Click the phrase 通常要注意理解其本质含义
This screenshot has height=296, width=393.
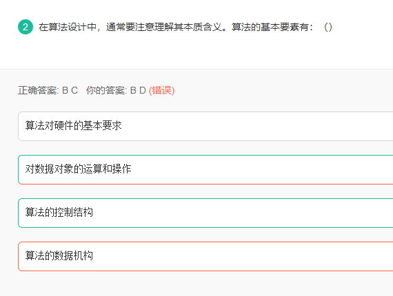(x=164, y=27)
